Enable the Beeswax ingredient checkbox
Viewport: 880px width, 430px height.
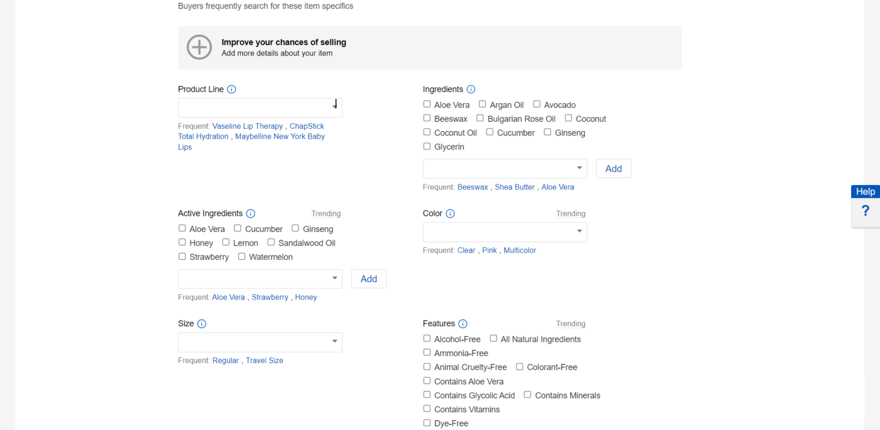pyautogui.click(x=427, y=118)
